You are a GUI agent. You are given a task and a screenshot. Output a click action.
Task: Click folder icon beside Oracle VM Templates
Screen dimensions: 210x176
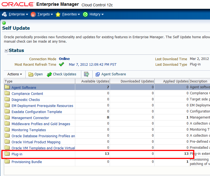7,147
